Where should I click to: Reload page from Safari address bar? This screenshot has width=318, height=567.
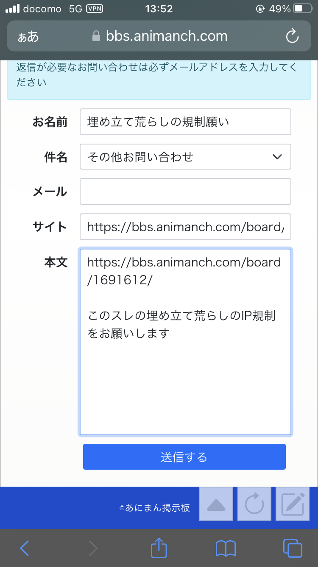point(292,36)
